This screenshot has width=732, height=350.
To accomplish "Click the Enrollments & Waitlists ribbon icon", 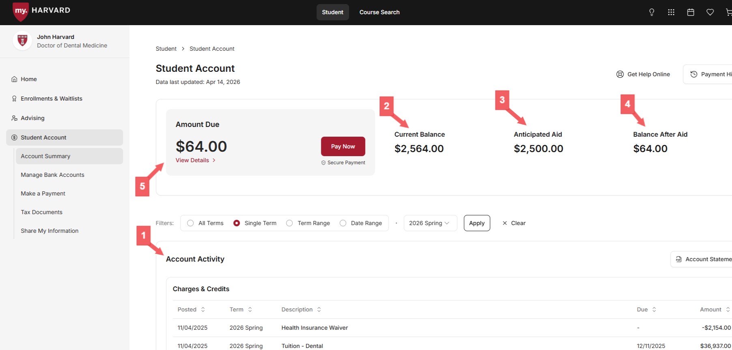I will pyautogui.click(x=14, y=99).
